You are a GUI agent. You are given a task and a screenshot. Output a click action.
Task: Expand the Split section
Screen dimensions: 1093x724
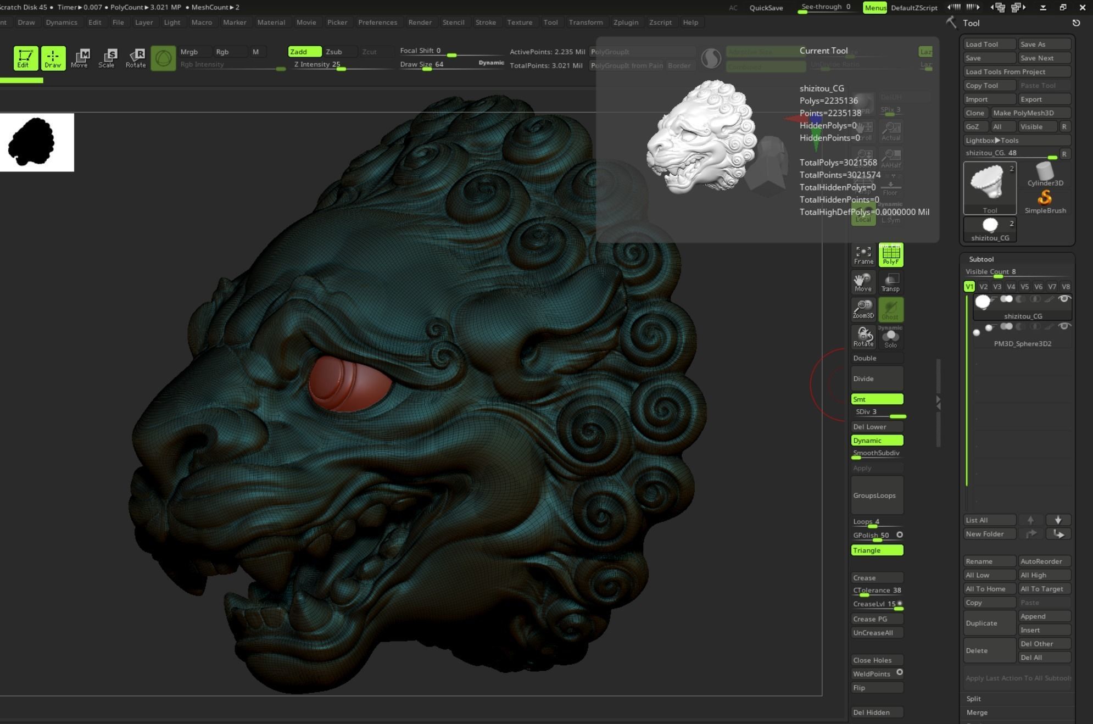(x=973, y=699)
